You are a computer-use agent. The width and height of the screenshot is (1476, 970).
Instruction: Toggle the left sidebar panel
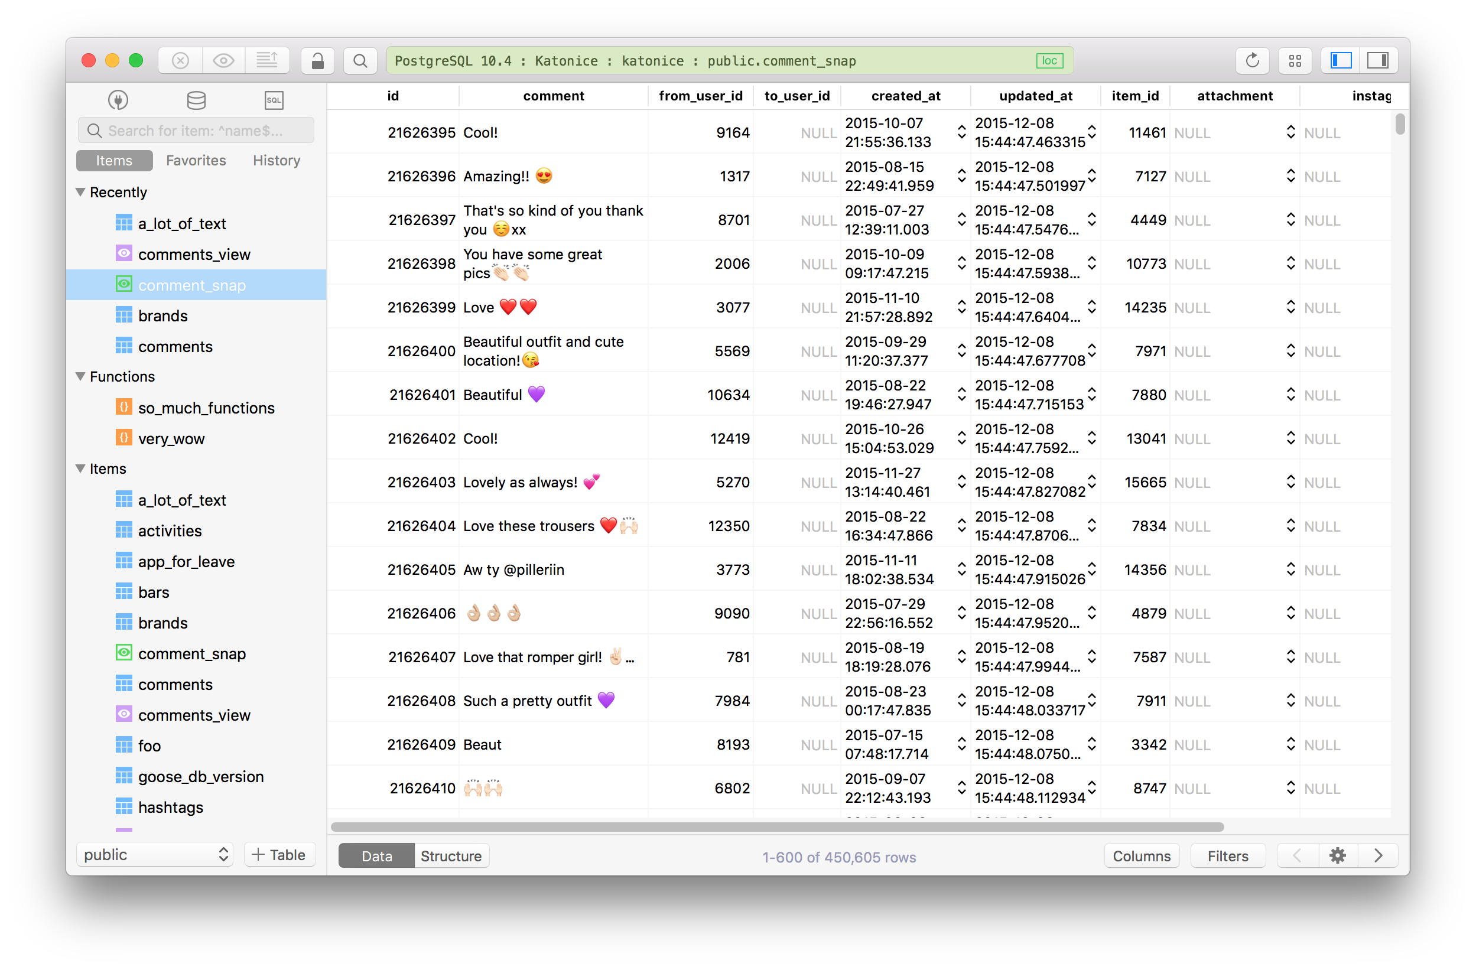[x=1339, y=60]
